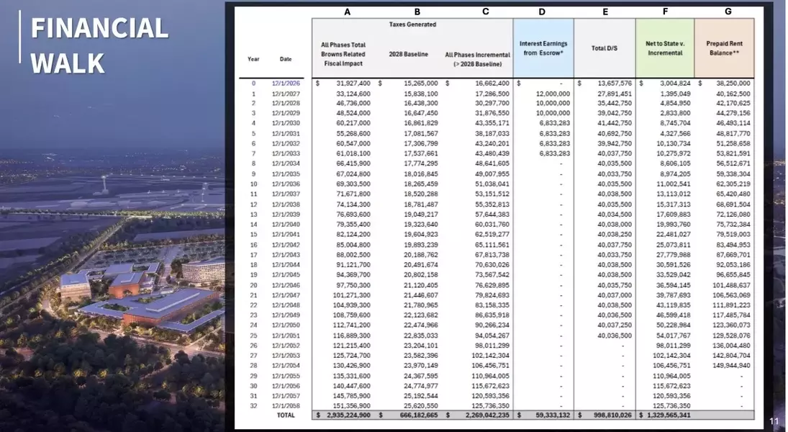This screenshot has height=432, width=788.
Task: Click the Year column header
Action: pyautogui.click(x=253, y=59)
